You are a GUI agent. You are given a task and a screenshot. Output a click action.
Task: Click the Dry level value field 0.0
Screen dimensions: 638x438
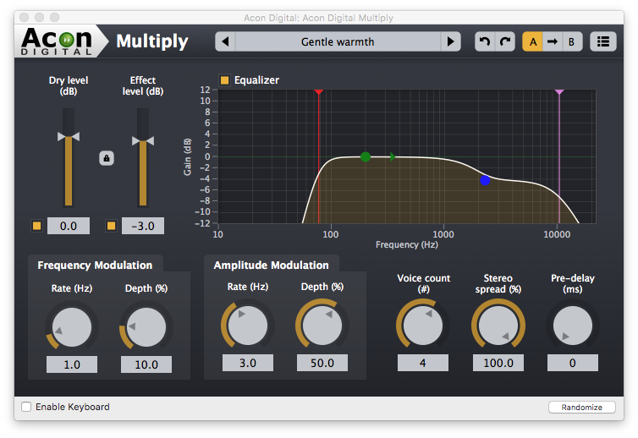(69, 226)
